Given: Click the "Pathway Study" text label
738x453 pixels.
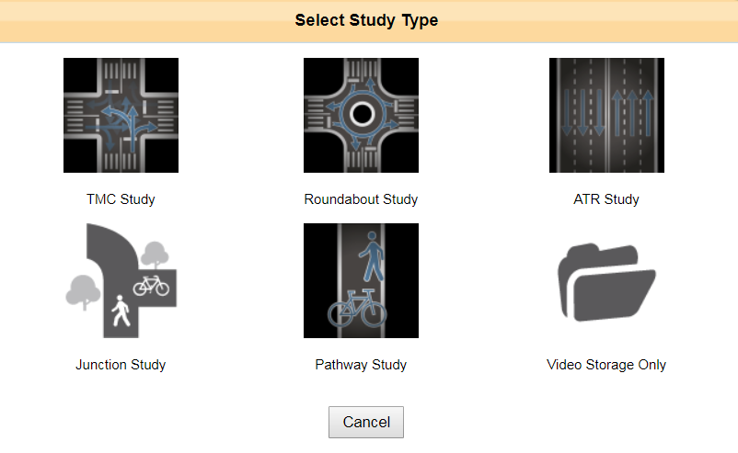Looking at the screenshot, I should 361,365.
